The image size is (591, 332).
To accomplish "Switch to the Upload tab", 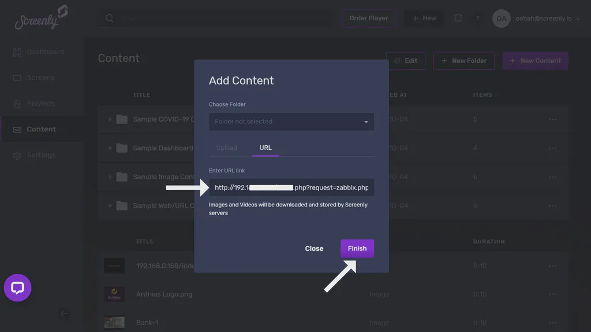I will click(227, 148).
